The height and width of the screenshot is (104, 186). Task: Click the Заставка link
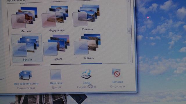[x=117, y=82]
